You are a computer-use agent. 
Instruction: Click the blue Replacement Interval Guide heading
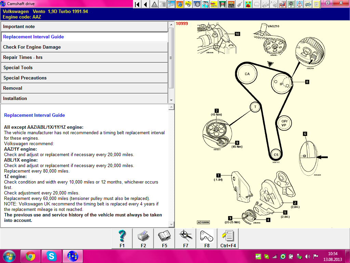click(x=35, y=115)
